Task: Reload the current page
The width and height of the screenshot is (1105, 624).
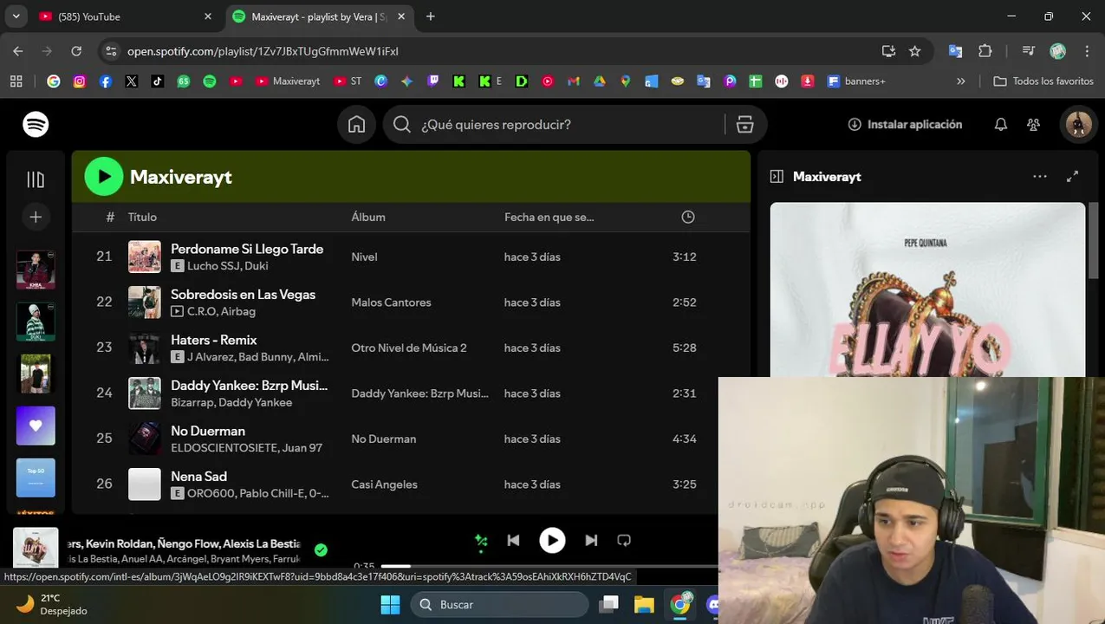Action: pyautogui.click(x=76, y=51)
